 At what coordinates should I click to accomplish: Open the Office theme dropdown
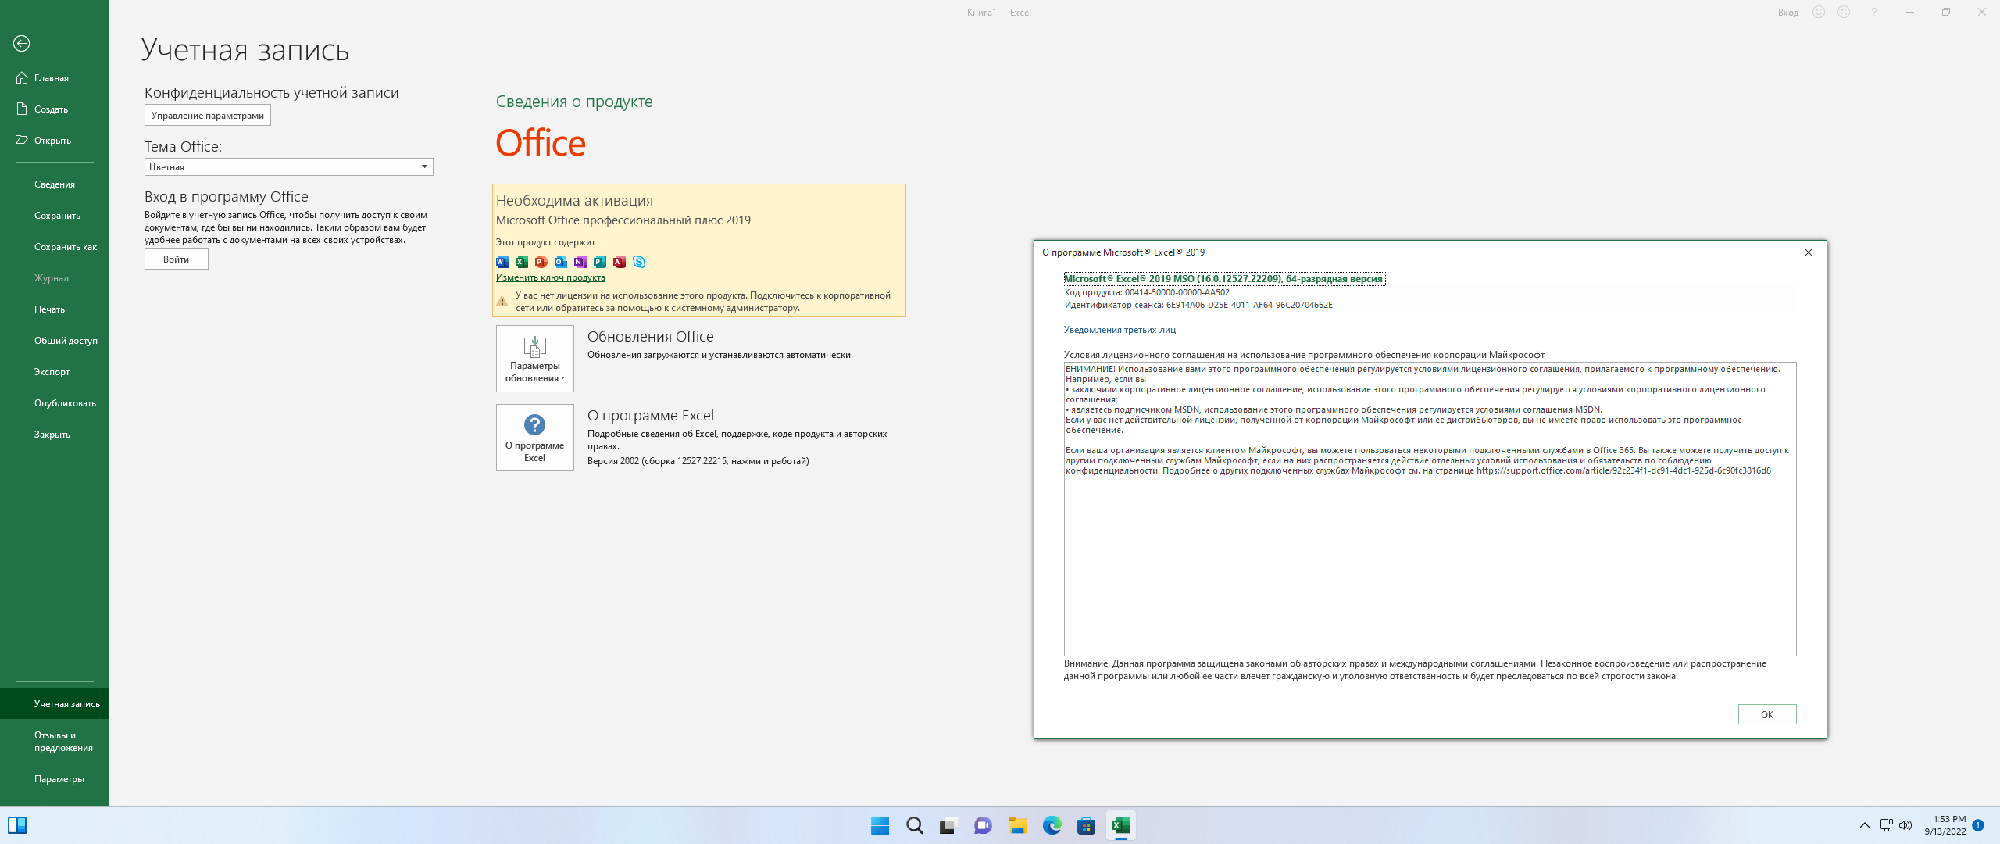pos(424,166)
